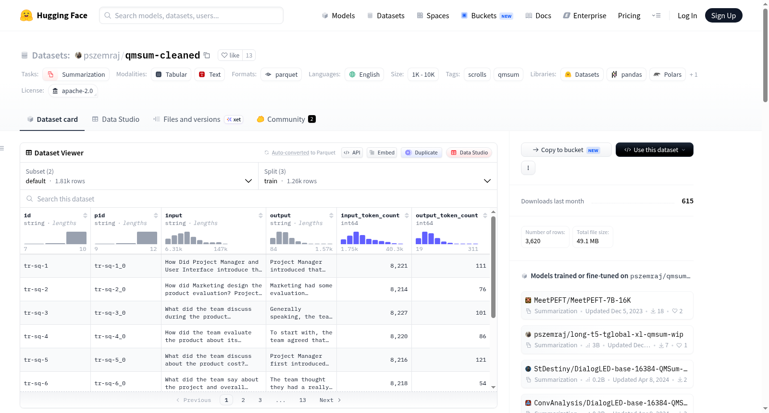This screenshot has width=769, height=413.
Task: Copy dataset name with the clipboard icon
Action: 207,55
